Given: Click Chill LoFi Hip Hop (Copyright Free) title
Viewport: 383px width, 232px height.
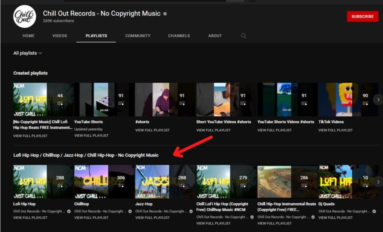Looking at the screenshot, I should pos(222,207).
